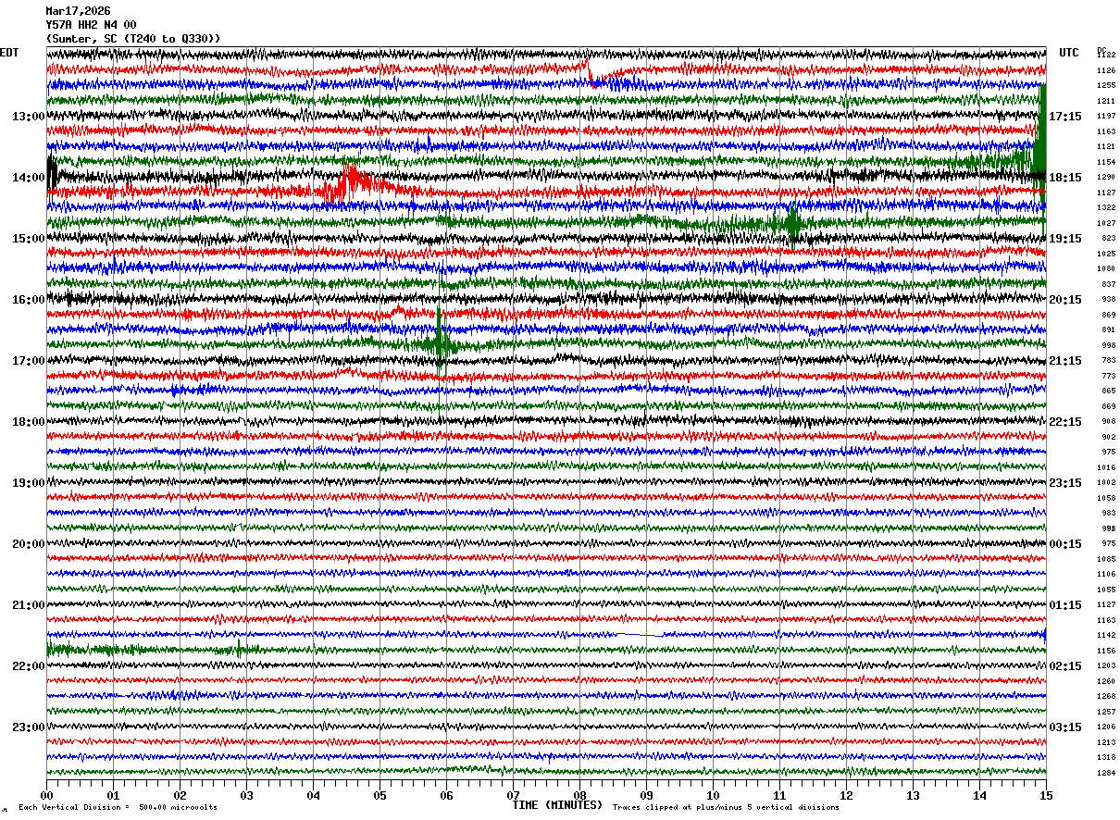Select the 22:00 EDT row label
The width and height of the screenshot is (1120, 820).
pyautogui.click(x=29, y=666)
